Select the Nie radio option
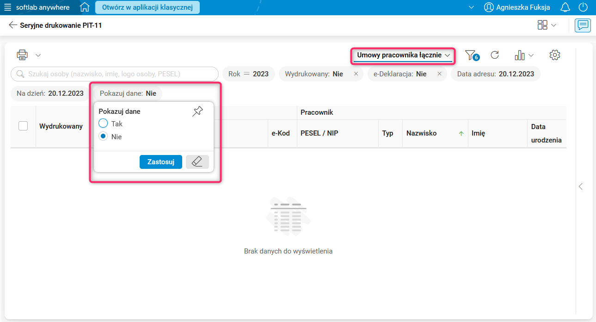This screenshot has height=322, width=596. click(x=103, y=136)
